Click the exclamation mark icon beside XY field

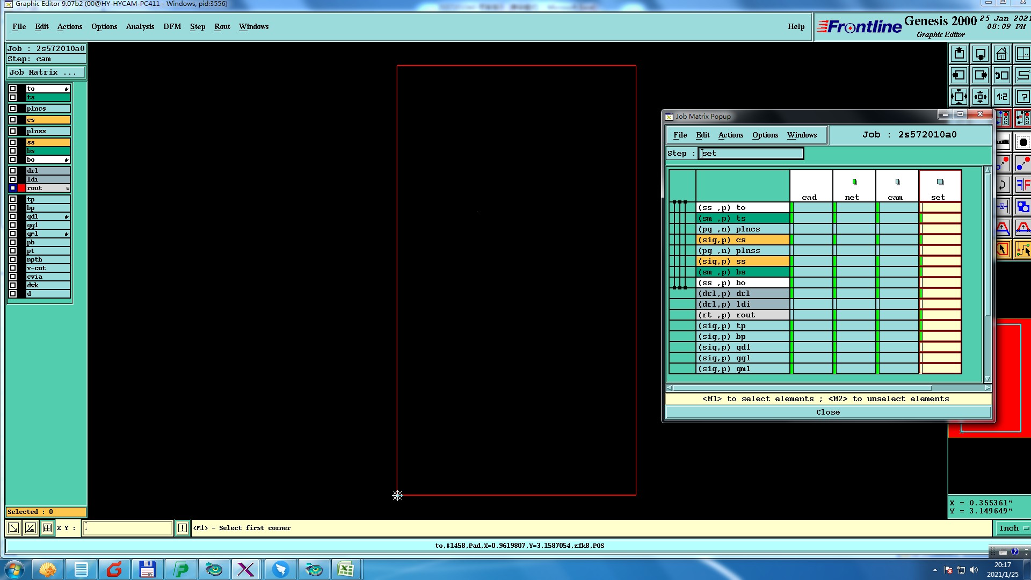[183, 528]
